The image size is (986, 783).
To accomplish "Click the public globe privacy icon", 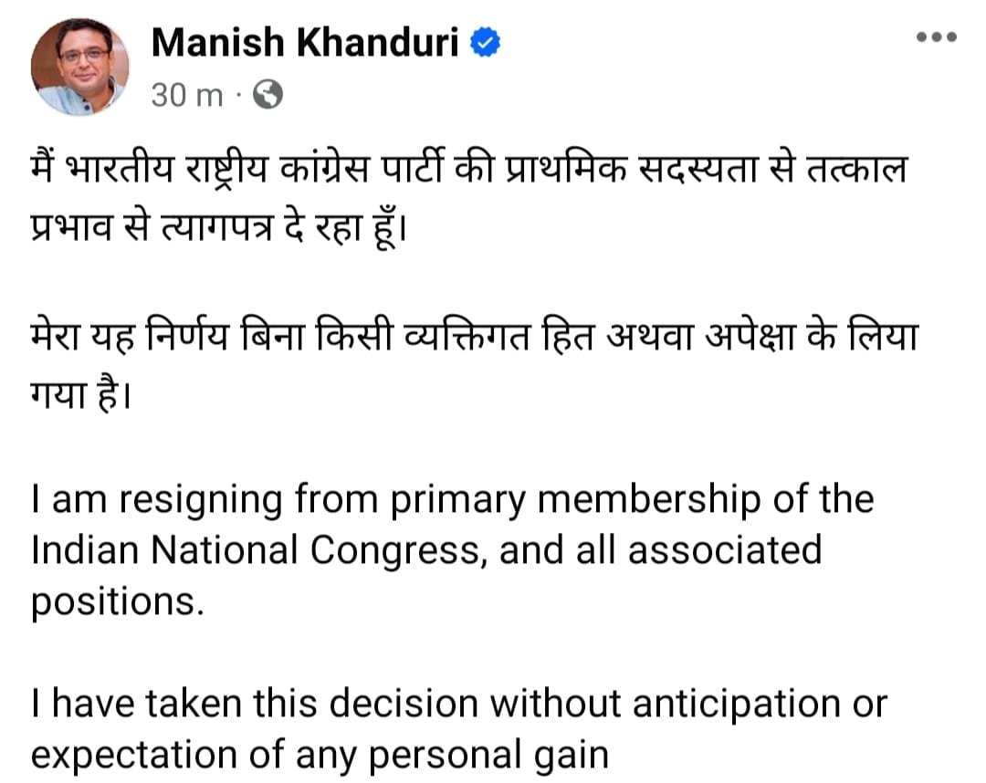I will coord(267,94).
